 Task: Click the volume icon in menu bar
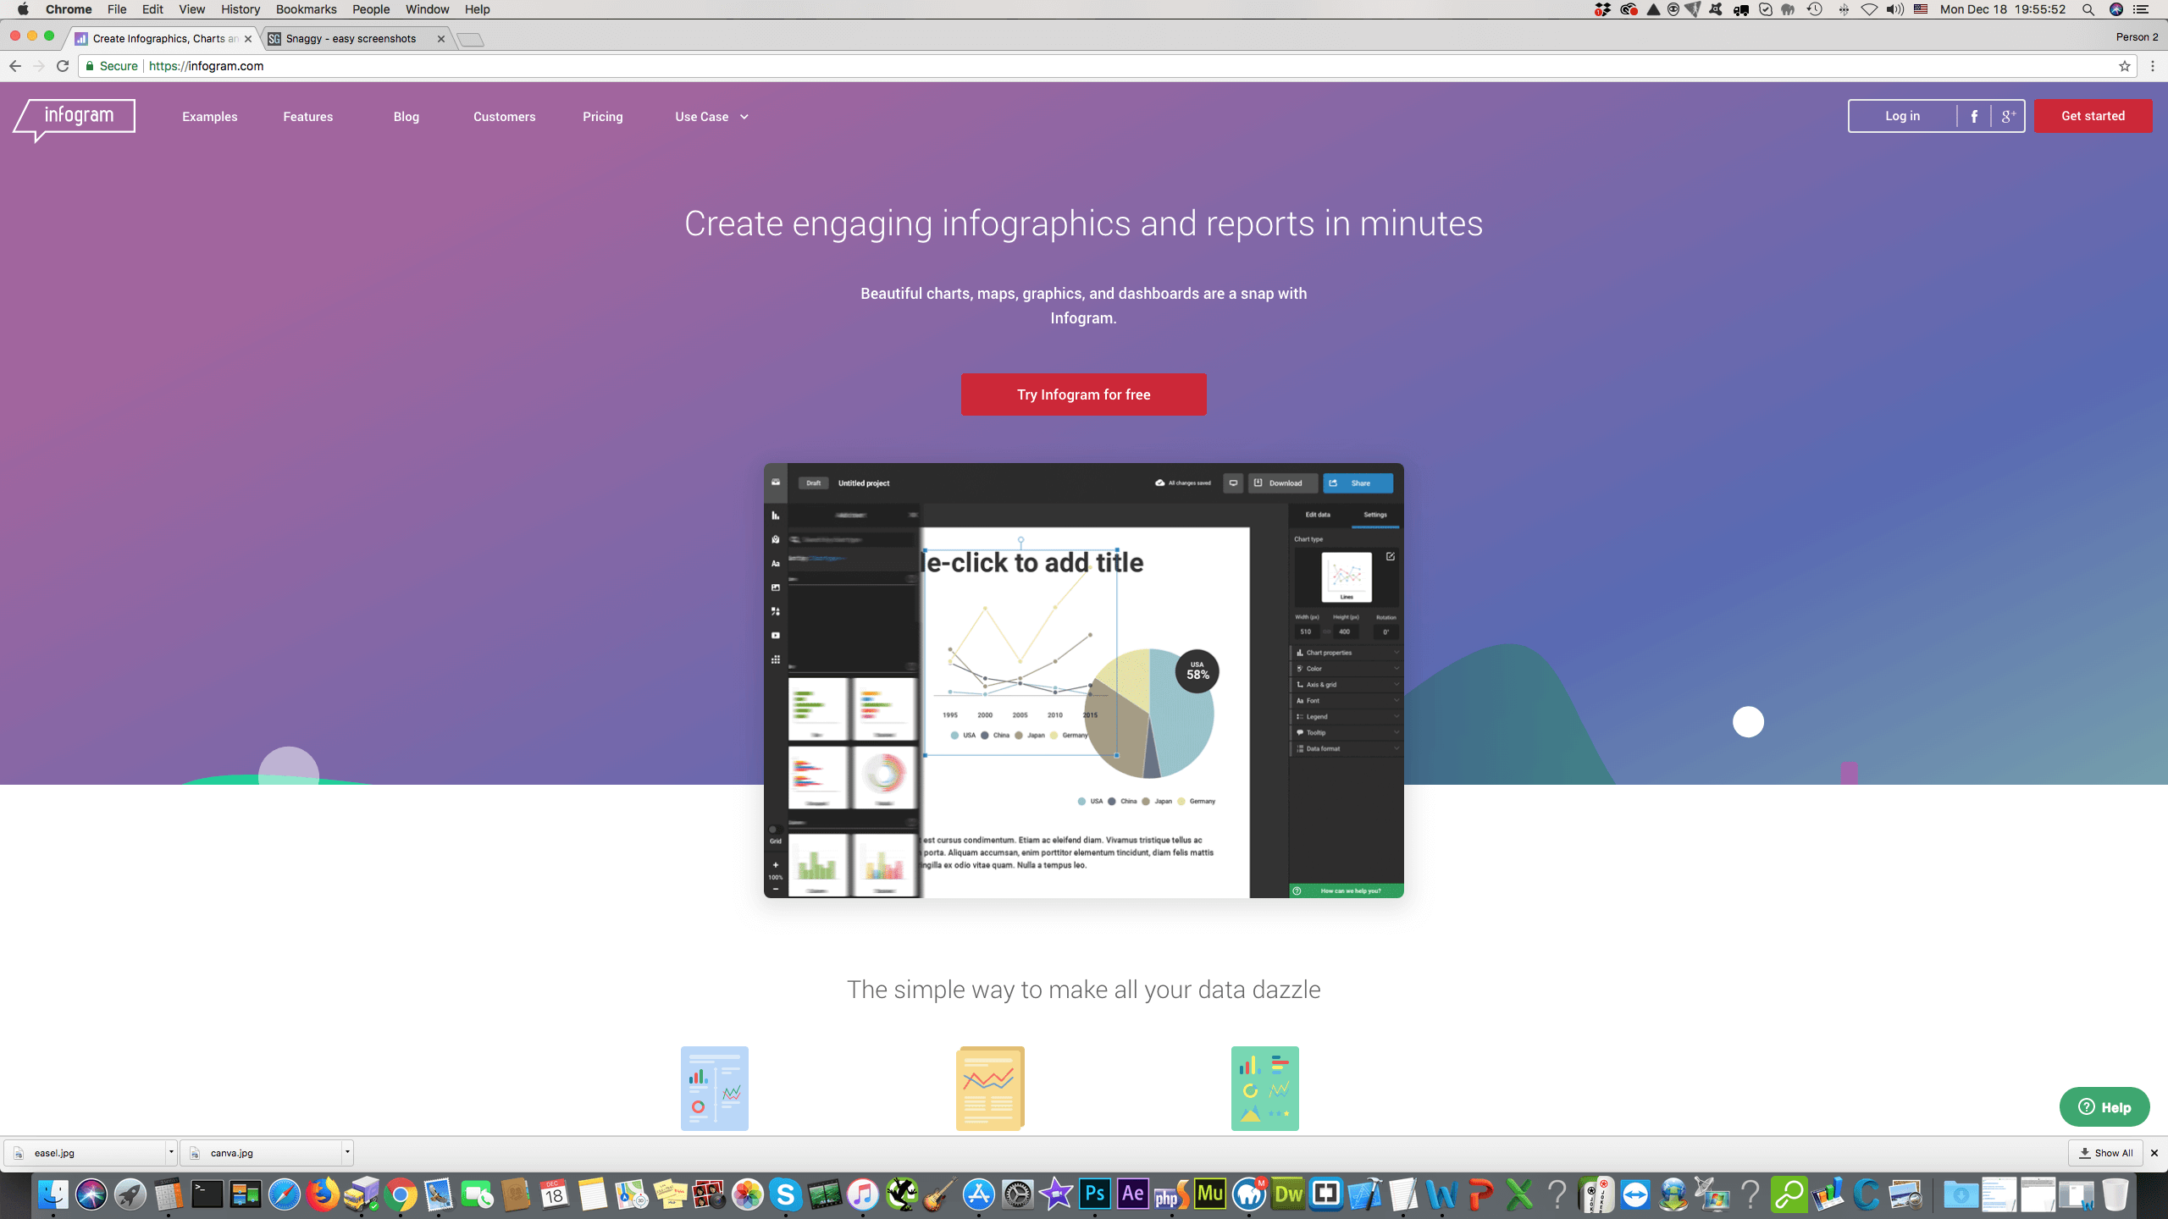click(1895, 9)
